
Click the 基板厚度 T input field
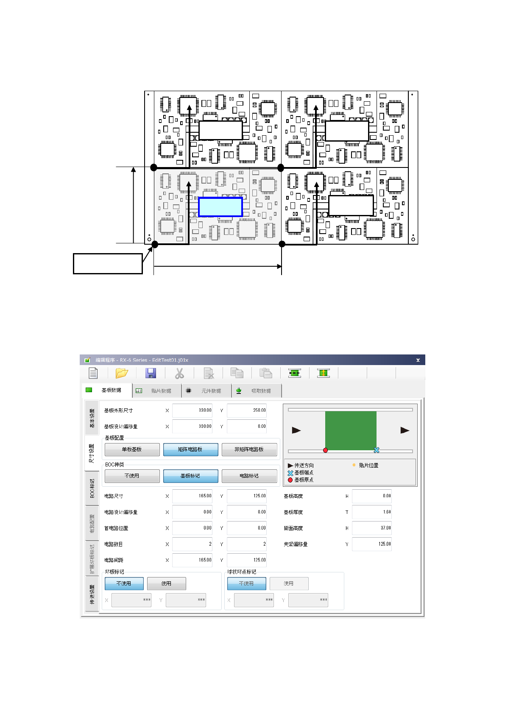coord(372,512)
